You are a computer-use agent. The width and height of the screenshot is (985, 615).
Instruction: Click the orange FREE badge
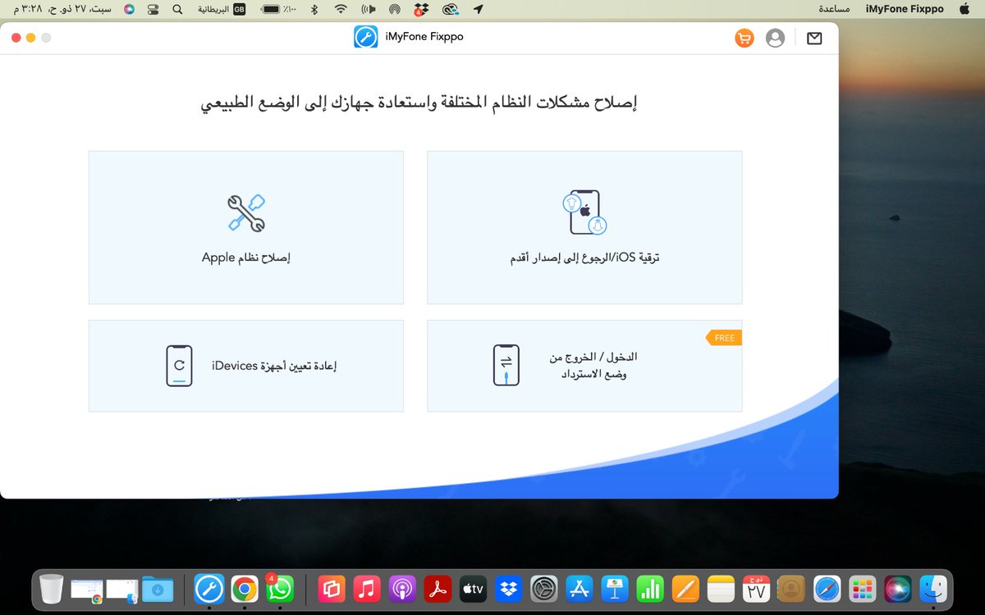point(724,338)
